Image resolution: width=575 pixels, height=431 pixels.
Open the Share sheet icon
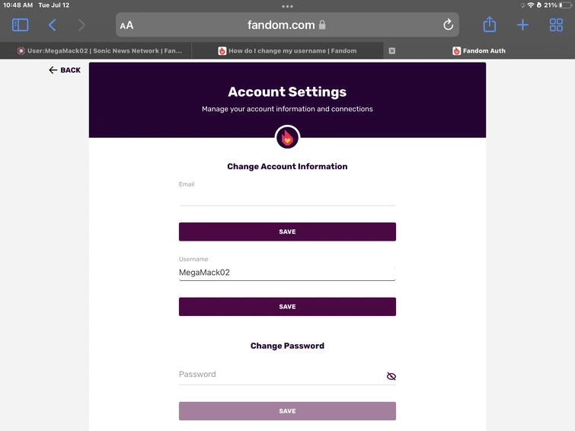pos(490,25)
